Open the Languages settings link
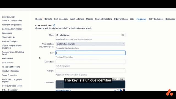The height and width of the screenshot is (99, 176). [7, 33]
